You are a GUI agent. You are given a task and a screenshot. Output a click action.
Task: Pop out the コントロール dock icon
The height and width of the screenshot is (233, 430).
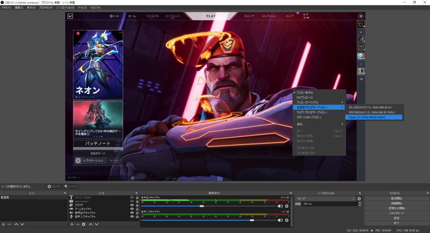tap(428, 193)
